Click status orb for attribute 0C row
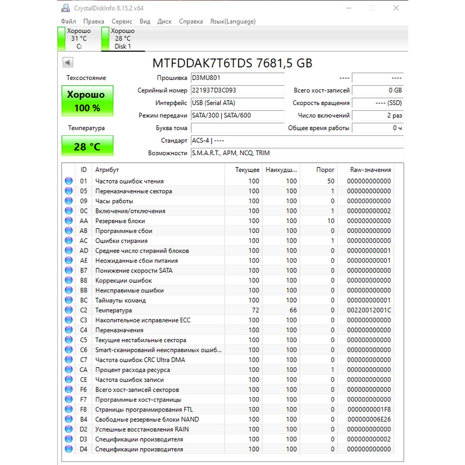The height and width of the screenshot is (465, 465). (x=69, y=211)
